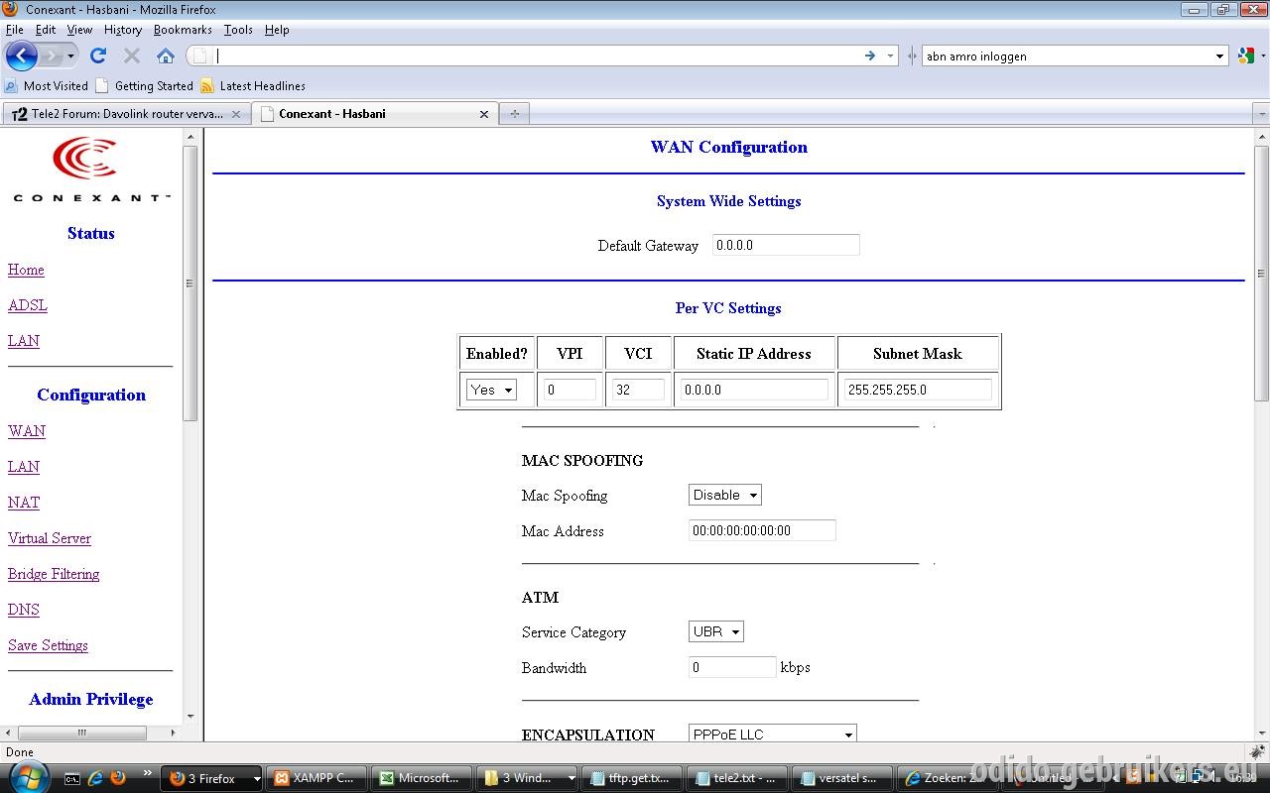This screenshot has width=1270, height=793.
Task: Open the Getting Started bookmark
Action: tap(144, 86)
